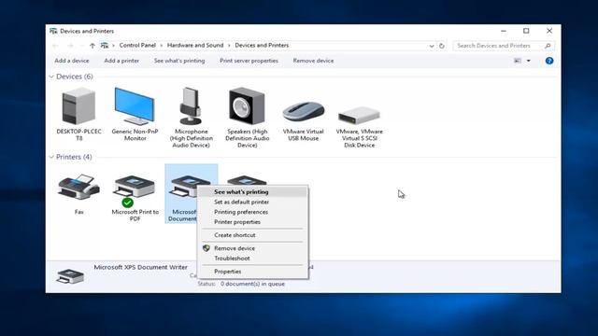The height and width of the screenshot is (336, 598).
Task: Click Add a printer toolbar button
Action: tap(121, 61)
